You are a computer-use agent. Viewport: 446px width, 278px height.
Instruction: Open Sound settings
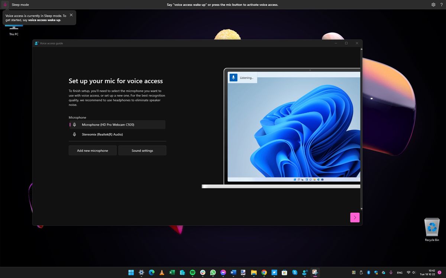point(142,150)
